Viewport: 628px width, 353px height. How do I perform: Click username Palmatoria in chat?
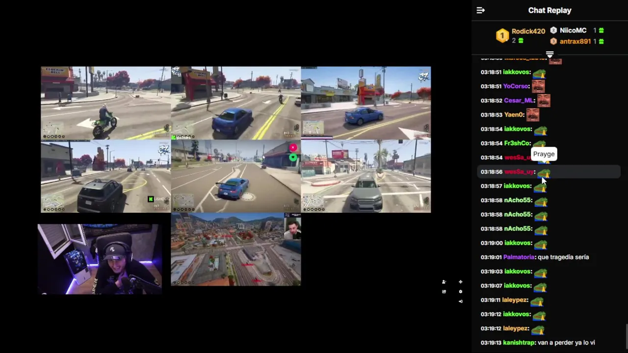click(519, 257)
